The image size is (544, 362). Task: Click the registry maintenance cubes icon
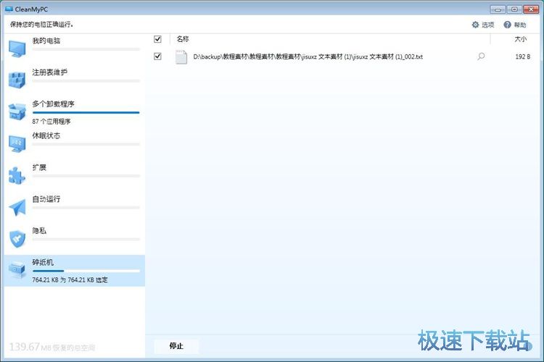[17, 80]
